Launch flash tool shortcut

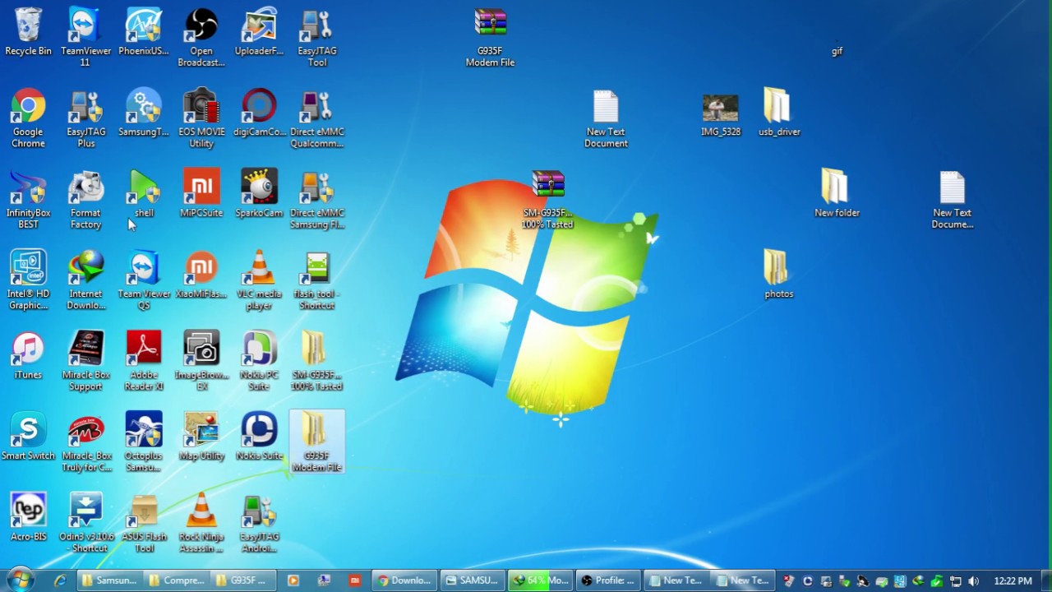tap(316, 280)
